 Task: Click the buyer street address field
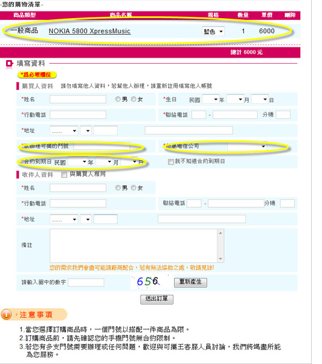(189, 130)
